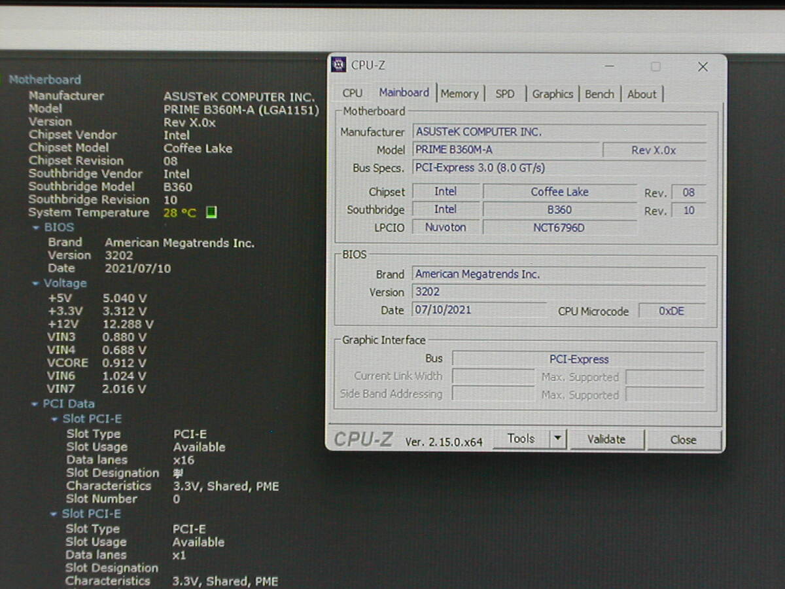Screen dimensions: 785x589
Task: Open the SPD tab
Action: coord(505,94)
